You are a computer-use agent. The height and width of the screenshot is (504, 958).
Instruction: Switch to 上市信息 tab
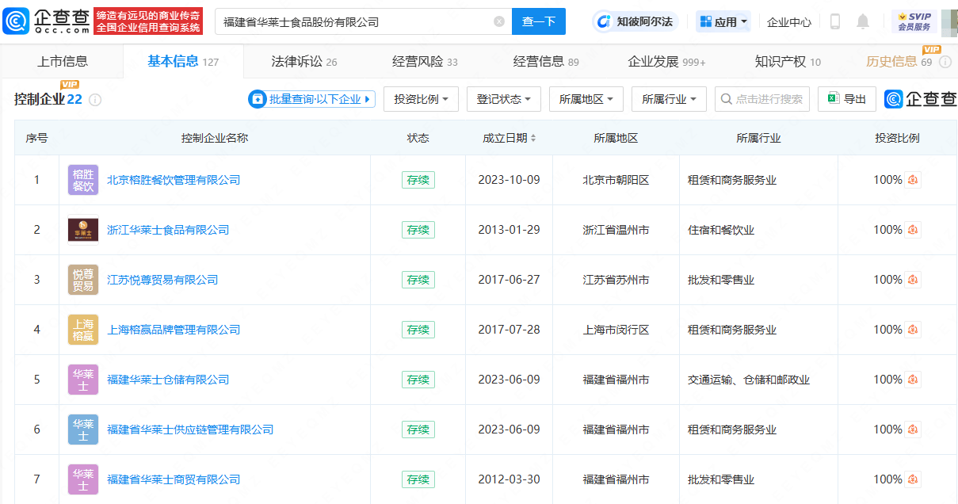click(x=63, y=61)
